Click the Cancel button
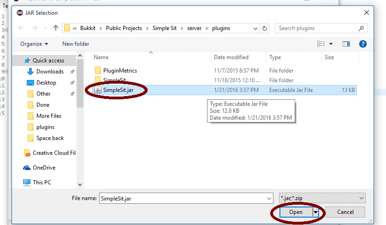Image resolution: width=386 pixels, height=225 pixels. 345,212
